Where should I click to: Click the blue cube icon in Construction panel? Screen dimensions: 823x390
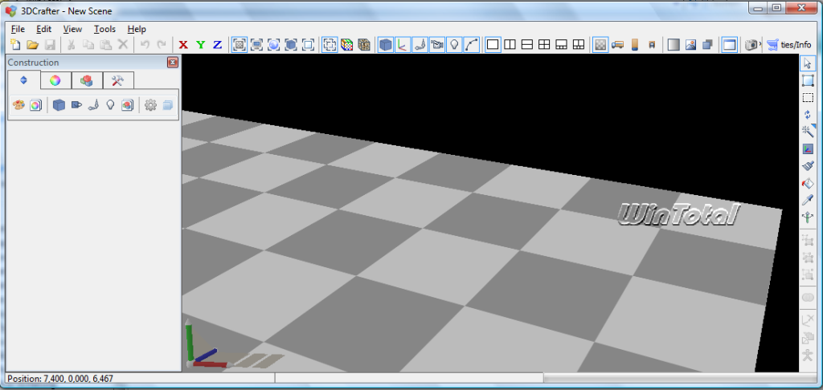[x=59, y=105]
